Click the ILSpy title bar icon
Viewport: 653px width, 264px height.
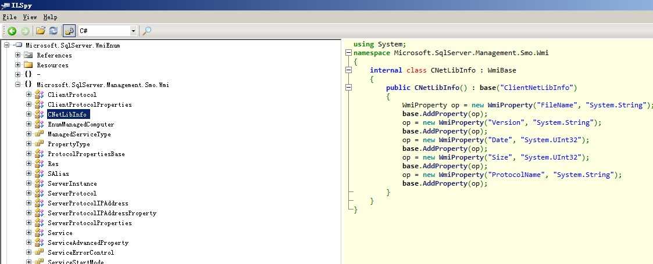click(x=5, y=5)
